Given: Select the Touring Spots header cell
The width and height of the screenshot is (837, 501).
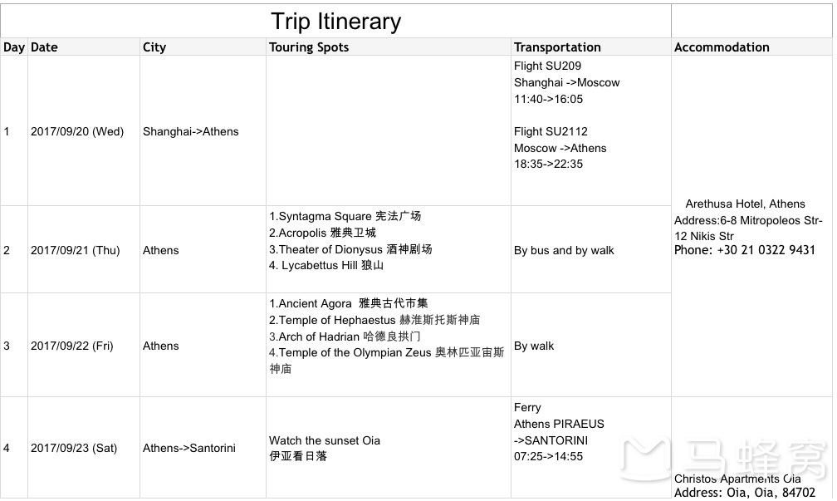Looking at the screenshot, I should point(387,47).
